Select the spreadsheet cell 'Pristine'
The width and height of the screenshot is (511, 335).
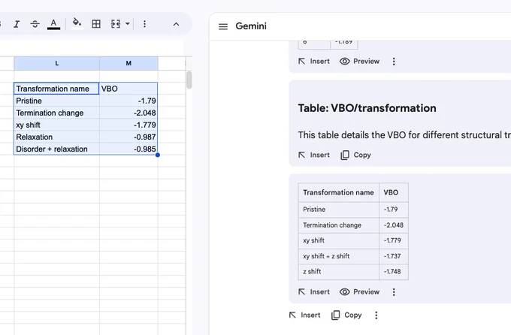point(56,101)
